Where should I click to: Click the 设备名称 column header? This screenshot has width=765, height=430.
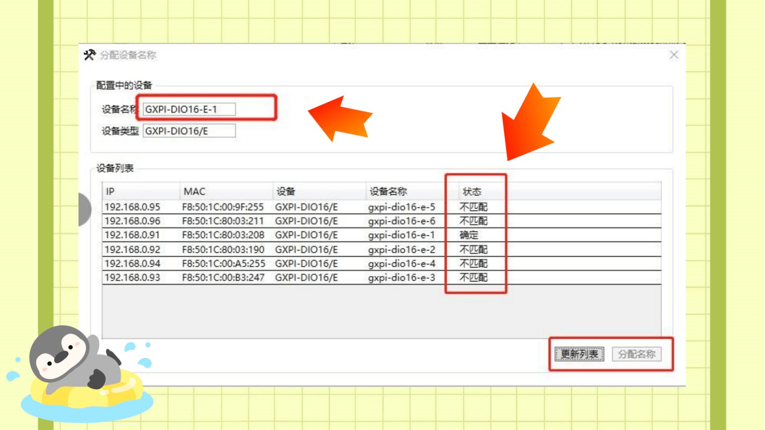point(412,191)
